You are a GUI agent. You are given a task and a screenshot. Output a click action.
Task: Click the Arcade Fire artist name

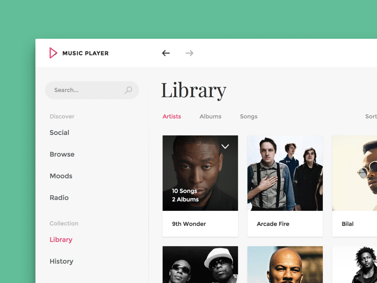(x=273, y=224)
